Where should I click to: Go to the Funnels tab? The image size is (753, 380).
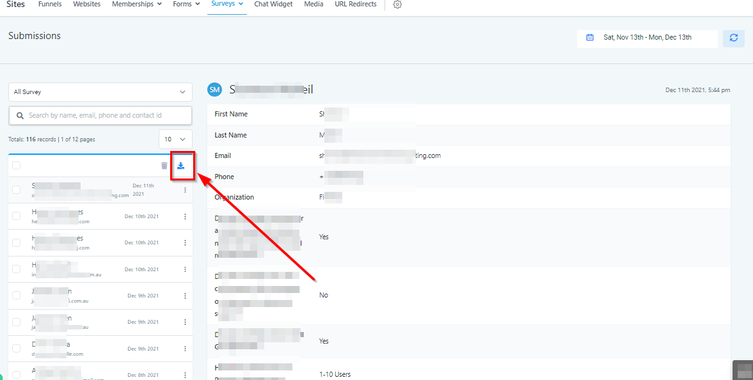pos(50,4)
